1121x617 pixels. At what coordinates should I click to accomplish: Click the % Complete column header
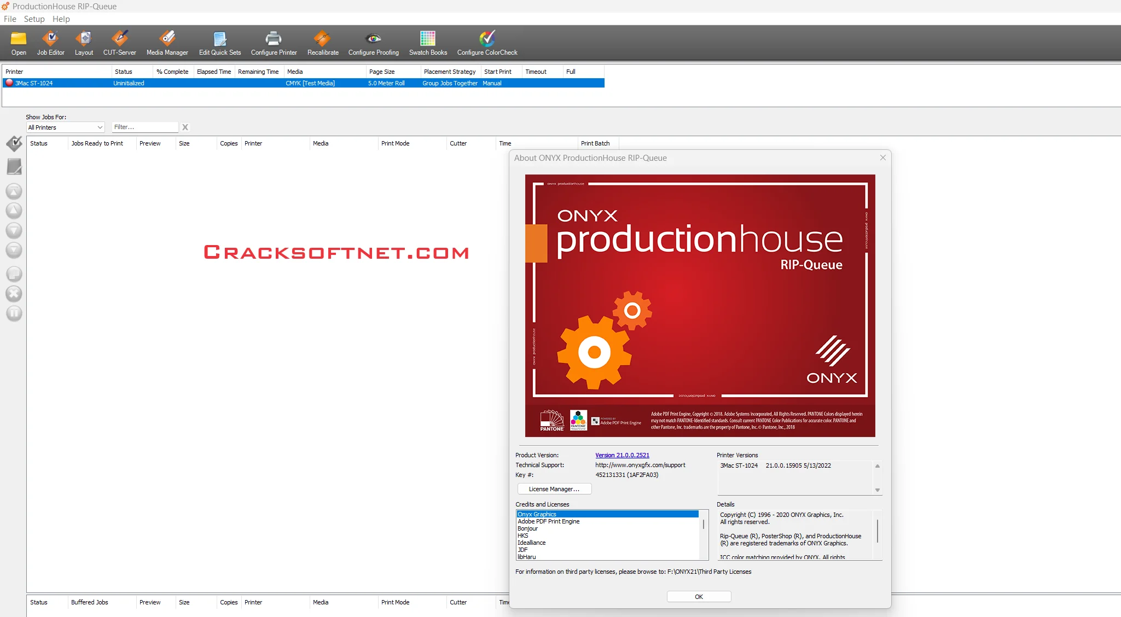pos(173,72)
